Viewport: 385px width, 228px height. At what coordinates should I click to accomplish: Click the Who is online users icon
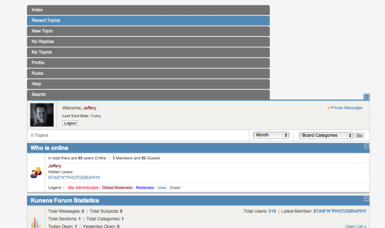click(36, 173)
